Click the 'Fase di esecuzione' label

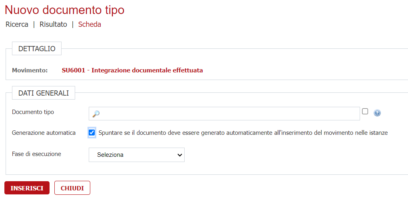[x=36, y=154]
